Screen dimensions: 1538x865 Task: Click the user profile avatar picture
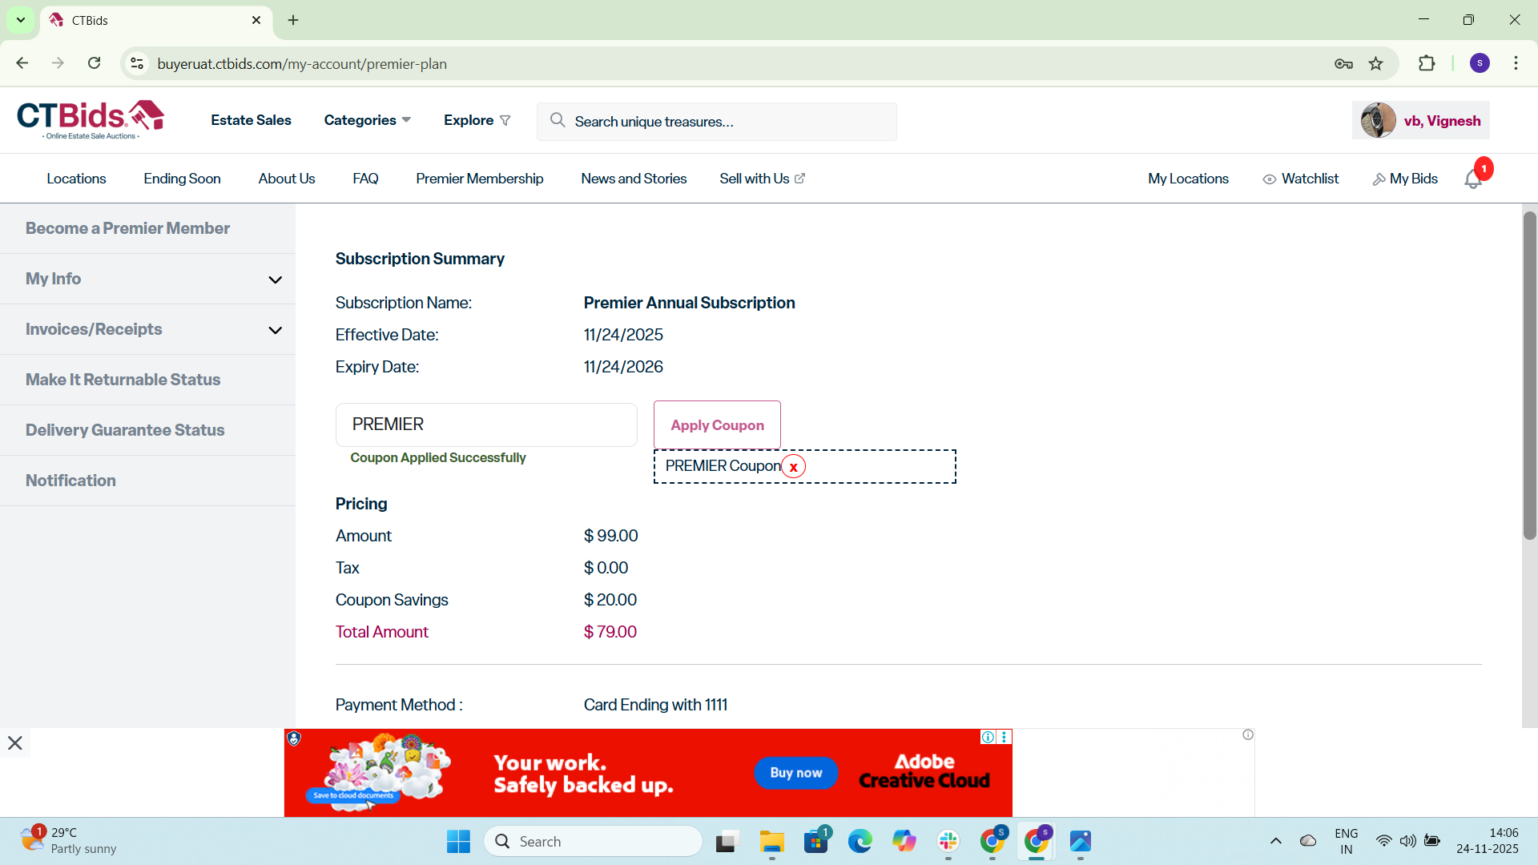click(1378, 121)
